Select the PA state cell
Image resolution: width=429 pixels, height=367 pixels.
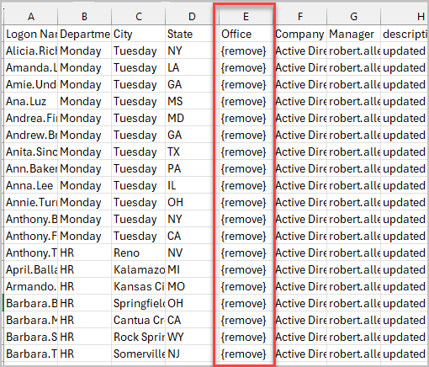pyautogui.click(x=192, y=168)
